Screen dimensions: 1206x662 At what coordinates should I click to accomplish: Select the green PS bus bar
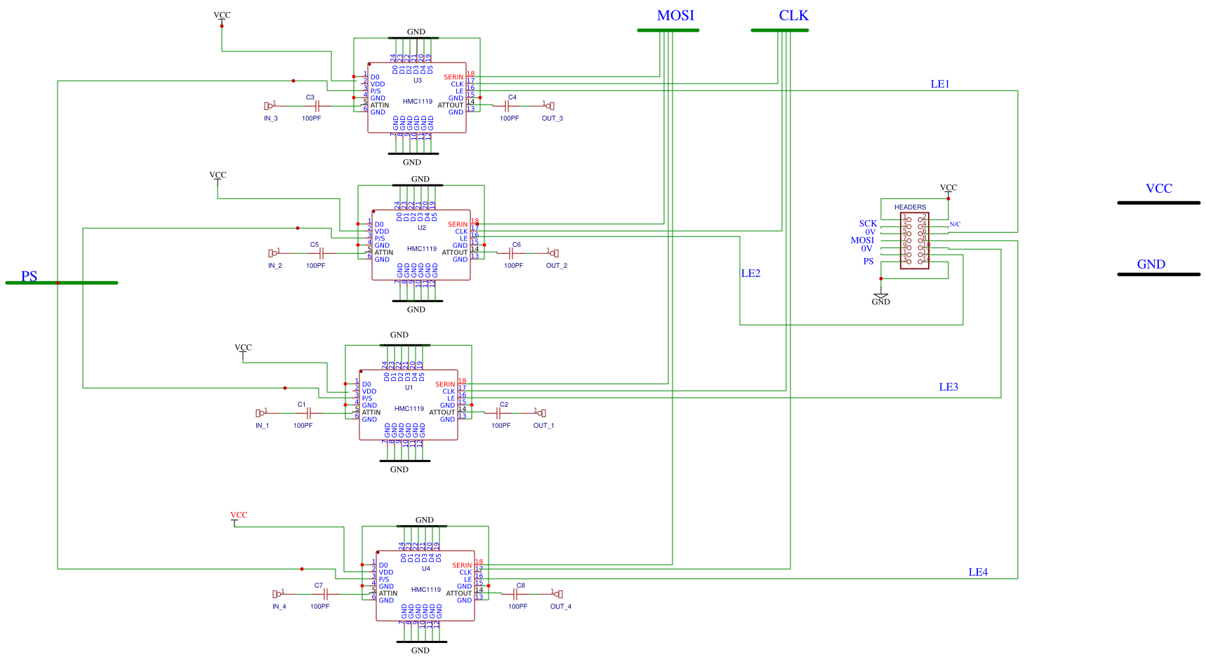pos(62,283)
